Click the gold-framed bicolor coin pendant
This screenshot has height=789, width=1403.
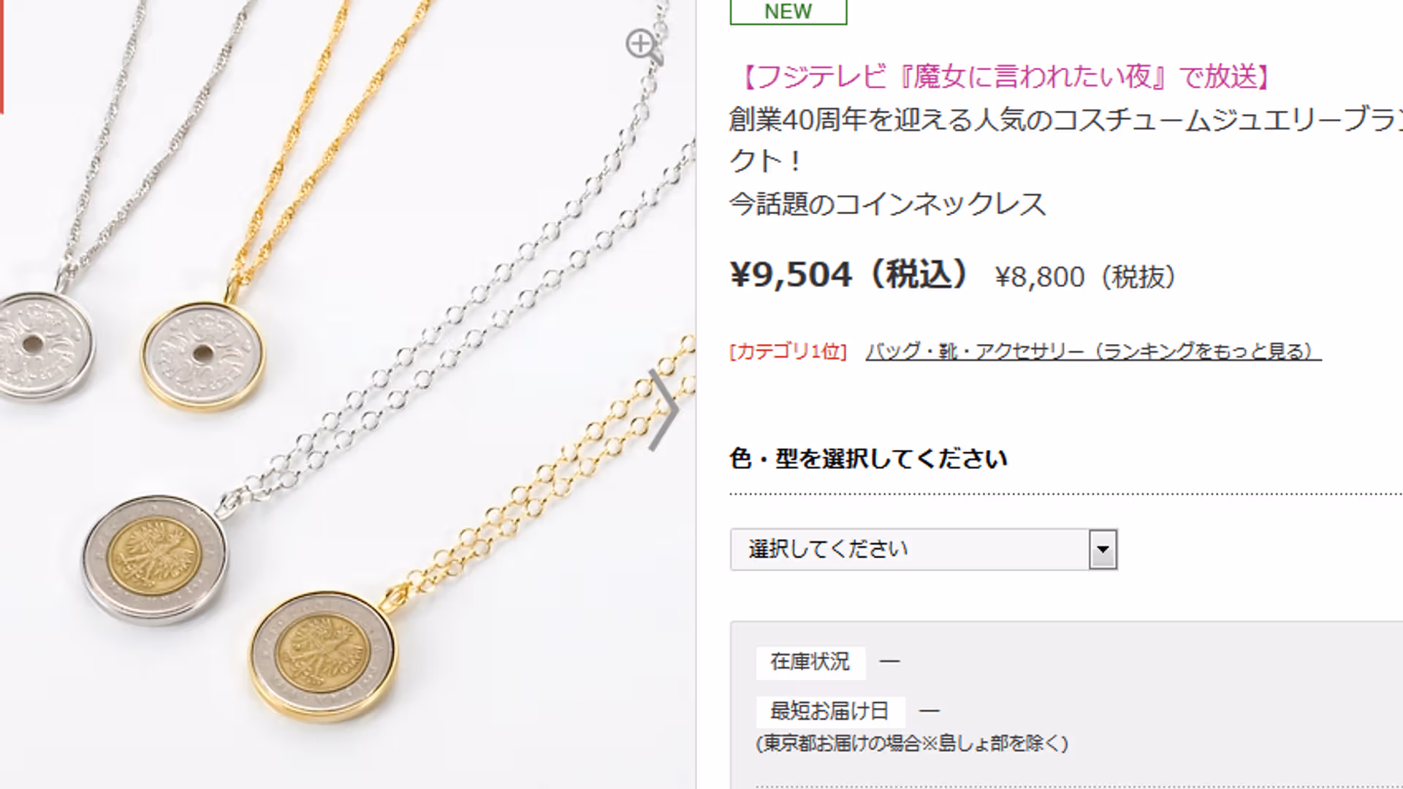[x=322, y=654]
